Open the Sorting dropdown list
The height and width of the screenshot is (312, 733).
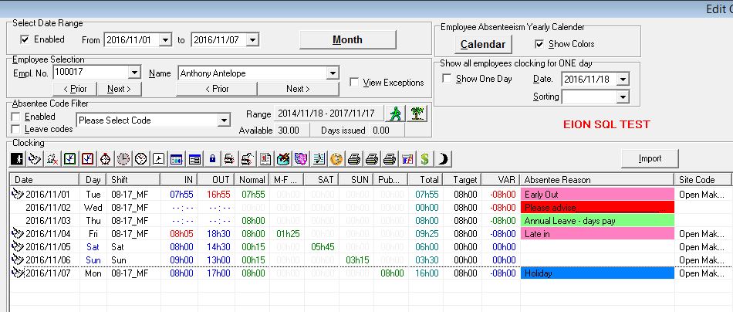click(x=623, y=97)
